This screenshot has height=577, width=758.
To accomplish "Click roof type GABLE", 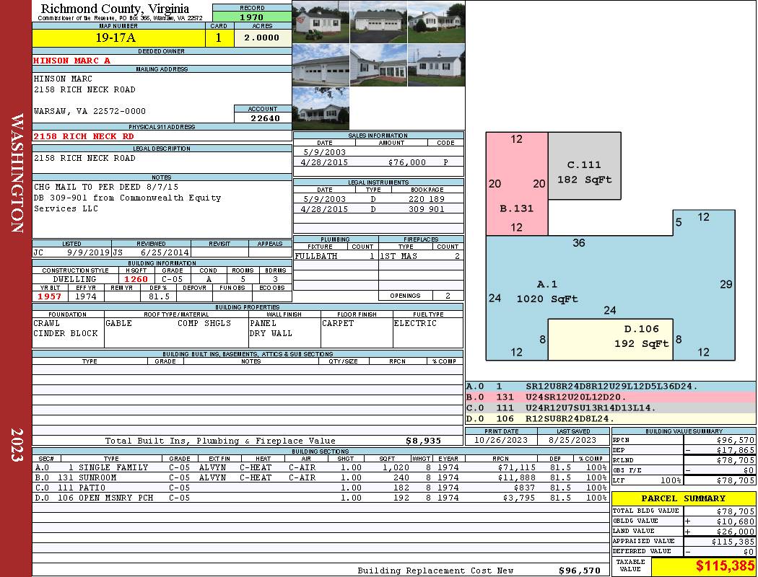I will (x=118, y=323).
